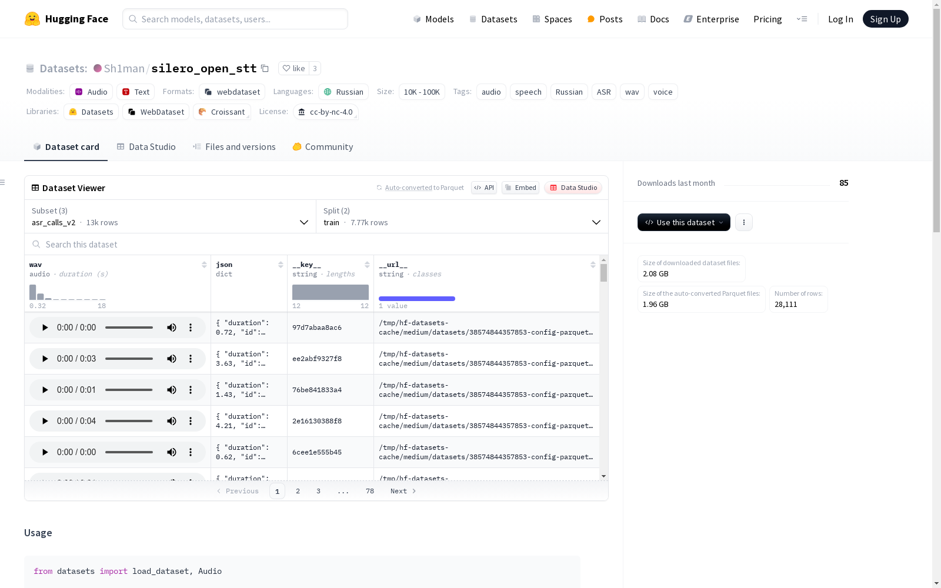Mute audio in row 6cee1e555b45
The height and width of the screenshot is (588, 941).
point(172,452)
